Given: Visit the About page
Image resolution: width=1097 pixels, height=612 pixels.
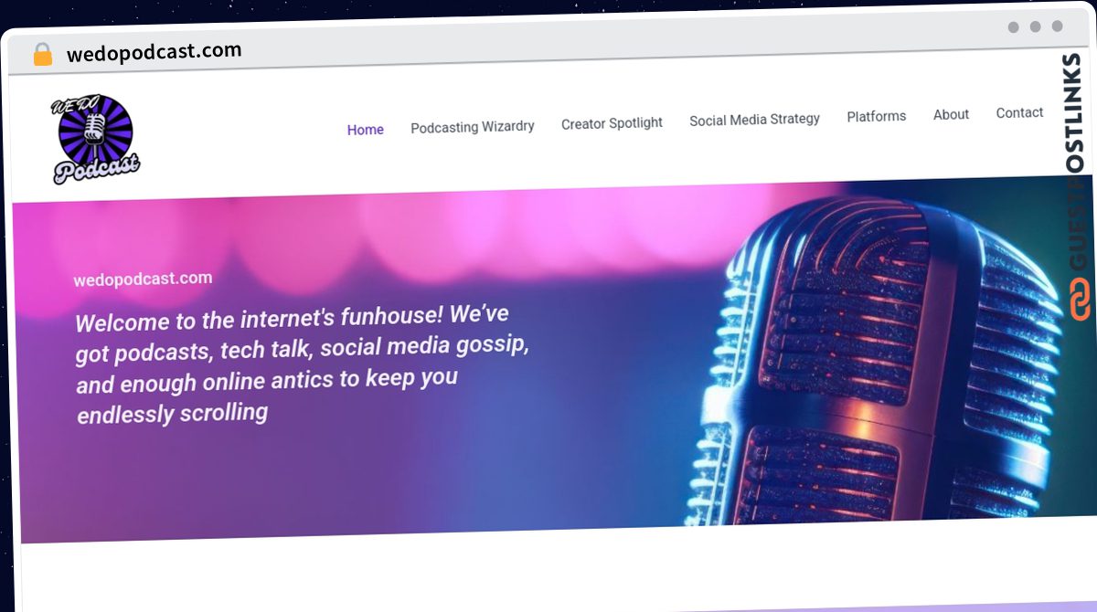Looking at the screenshot, I should tap(951, 114).
